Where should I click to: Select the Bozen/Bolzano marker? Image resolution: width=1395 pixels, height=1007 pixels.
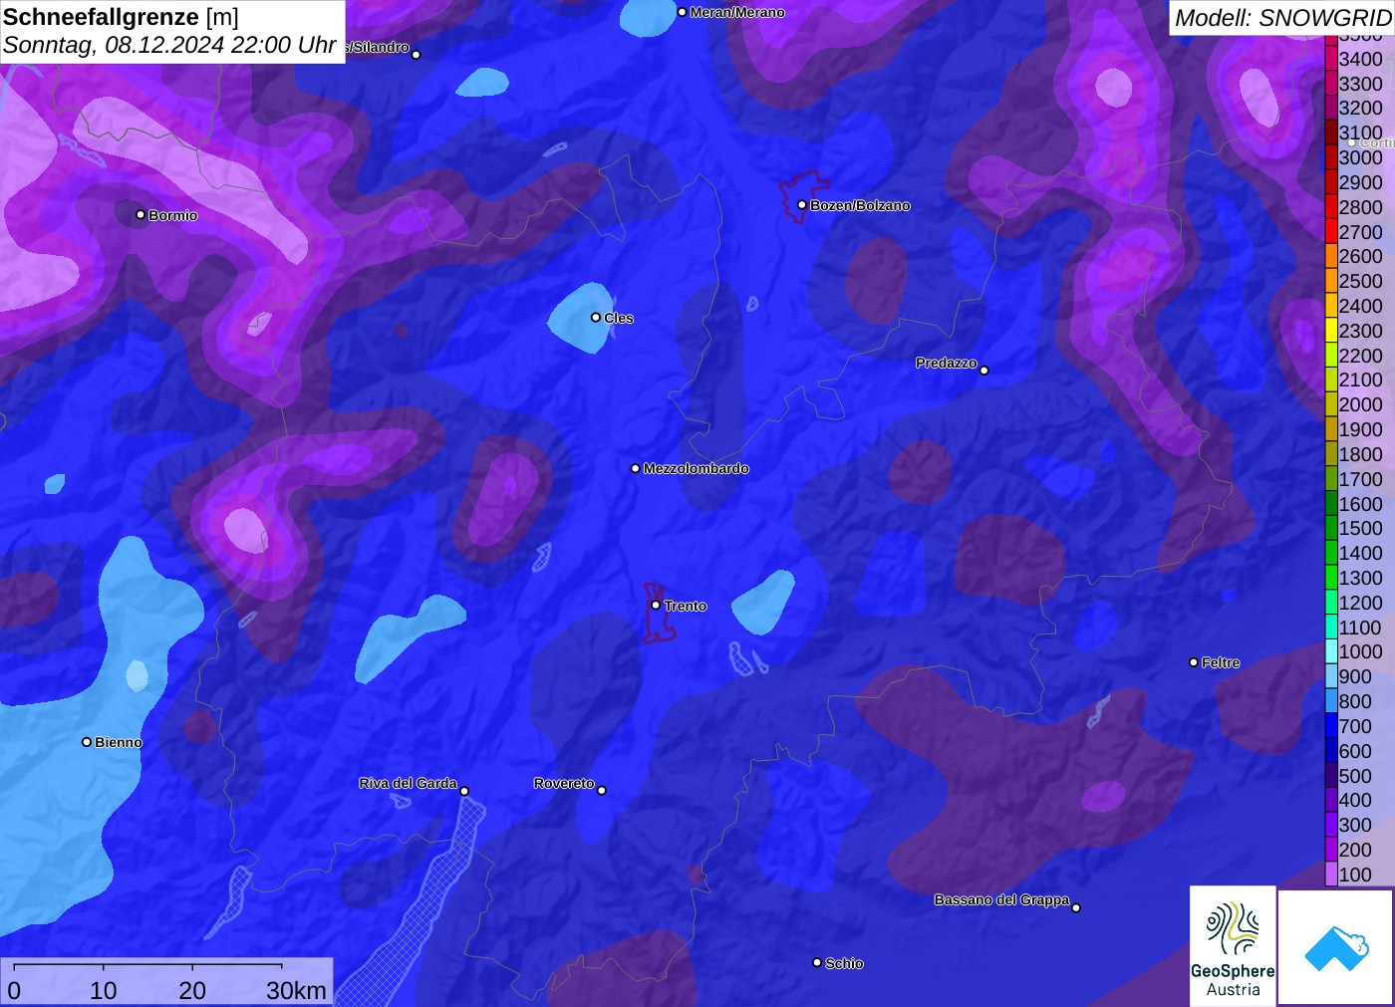pyautogui.click(x=802, y=204)
